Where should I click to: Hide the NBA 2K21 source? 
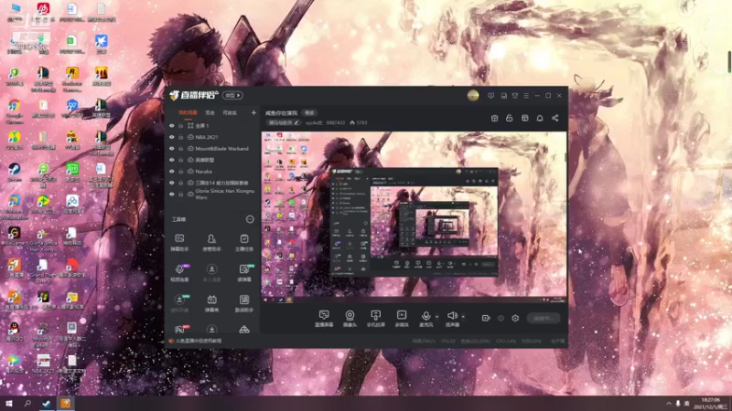click(x=172, y=137)
